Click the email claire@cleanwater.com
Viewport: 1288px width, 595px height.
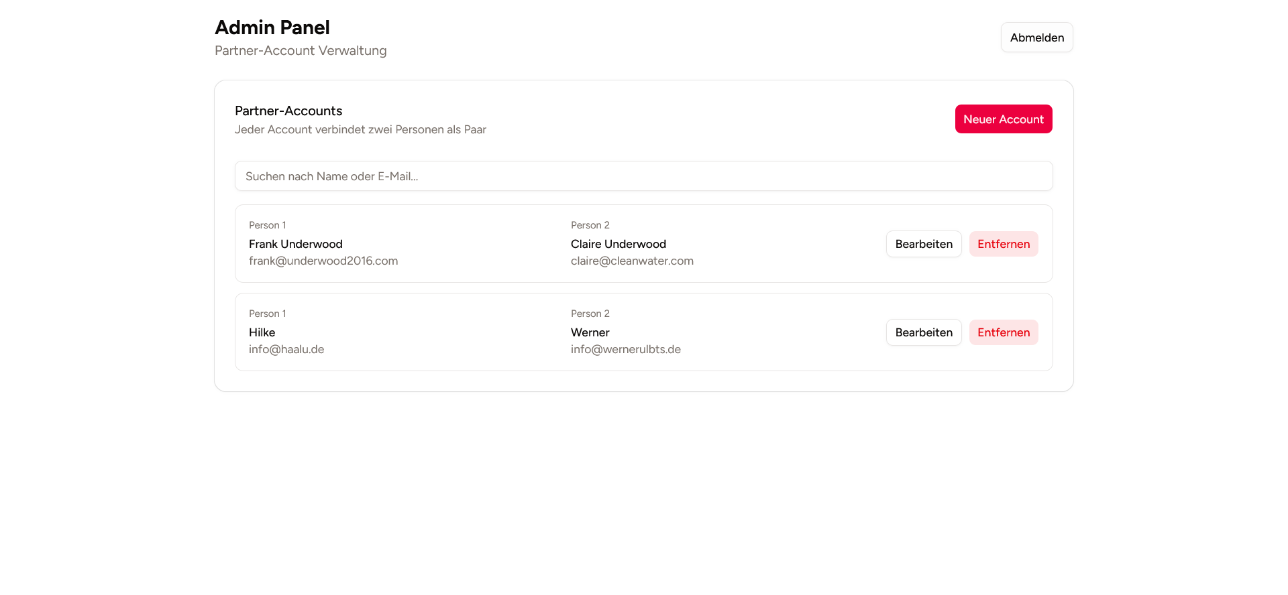point(631,261)
